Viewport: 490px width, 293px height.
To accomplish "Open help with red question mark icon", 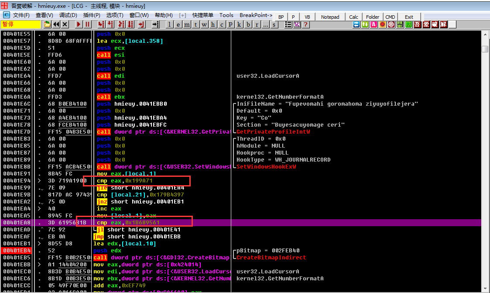I will pos(305,24).
